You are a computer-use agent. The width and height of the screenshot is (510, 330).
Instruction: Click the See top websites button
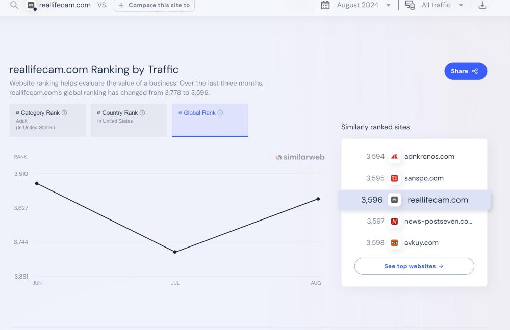click(414, 266)
